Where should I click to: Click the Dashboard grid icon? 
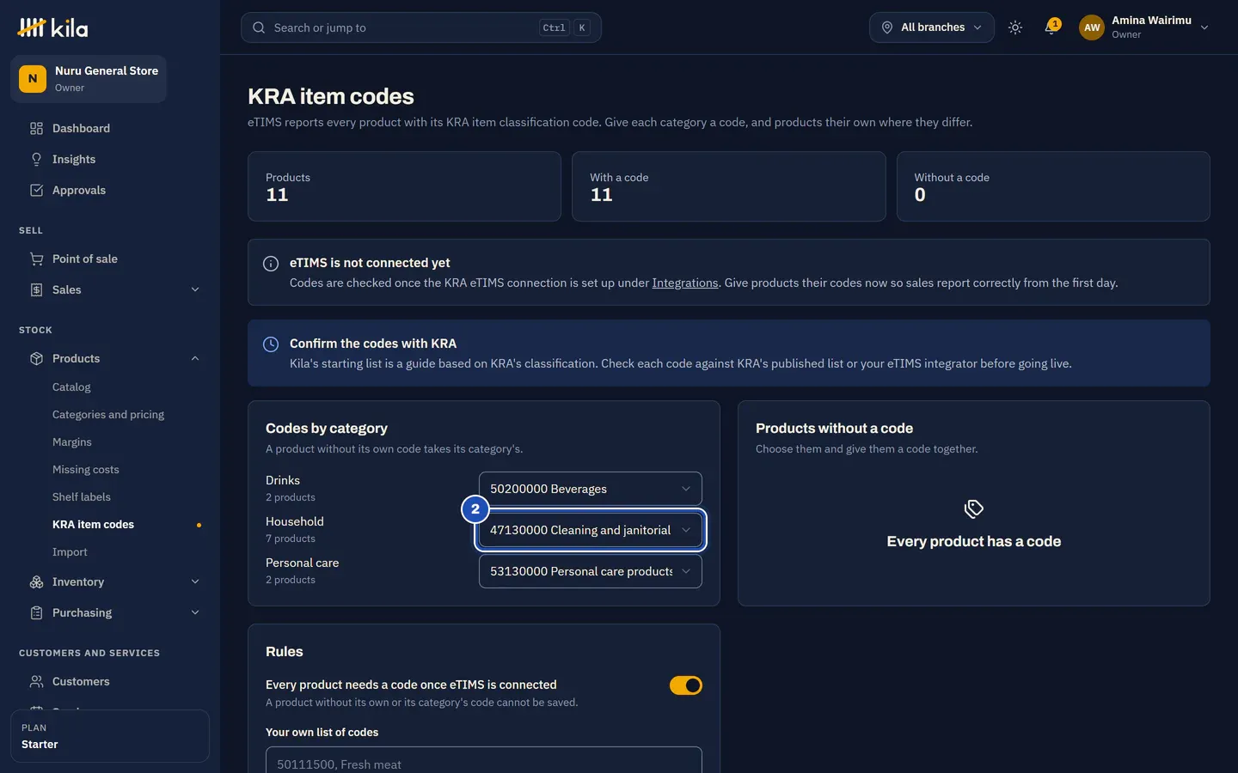(36, 128)
